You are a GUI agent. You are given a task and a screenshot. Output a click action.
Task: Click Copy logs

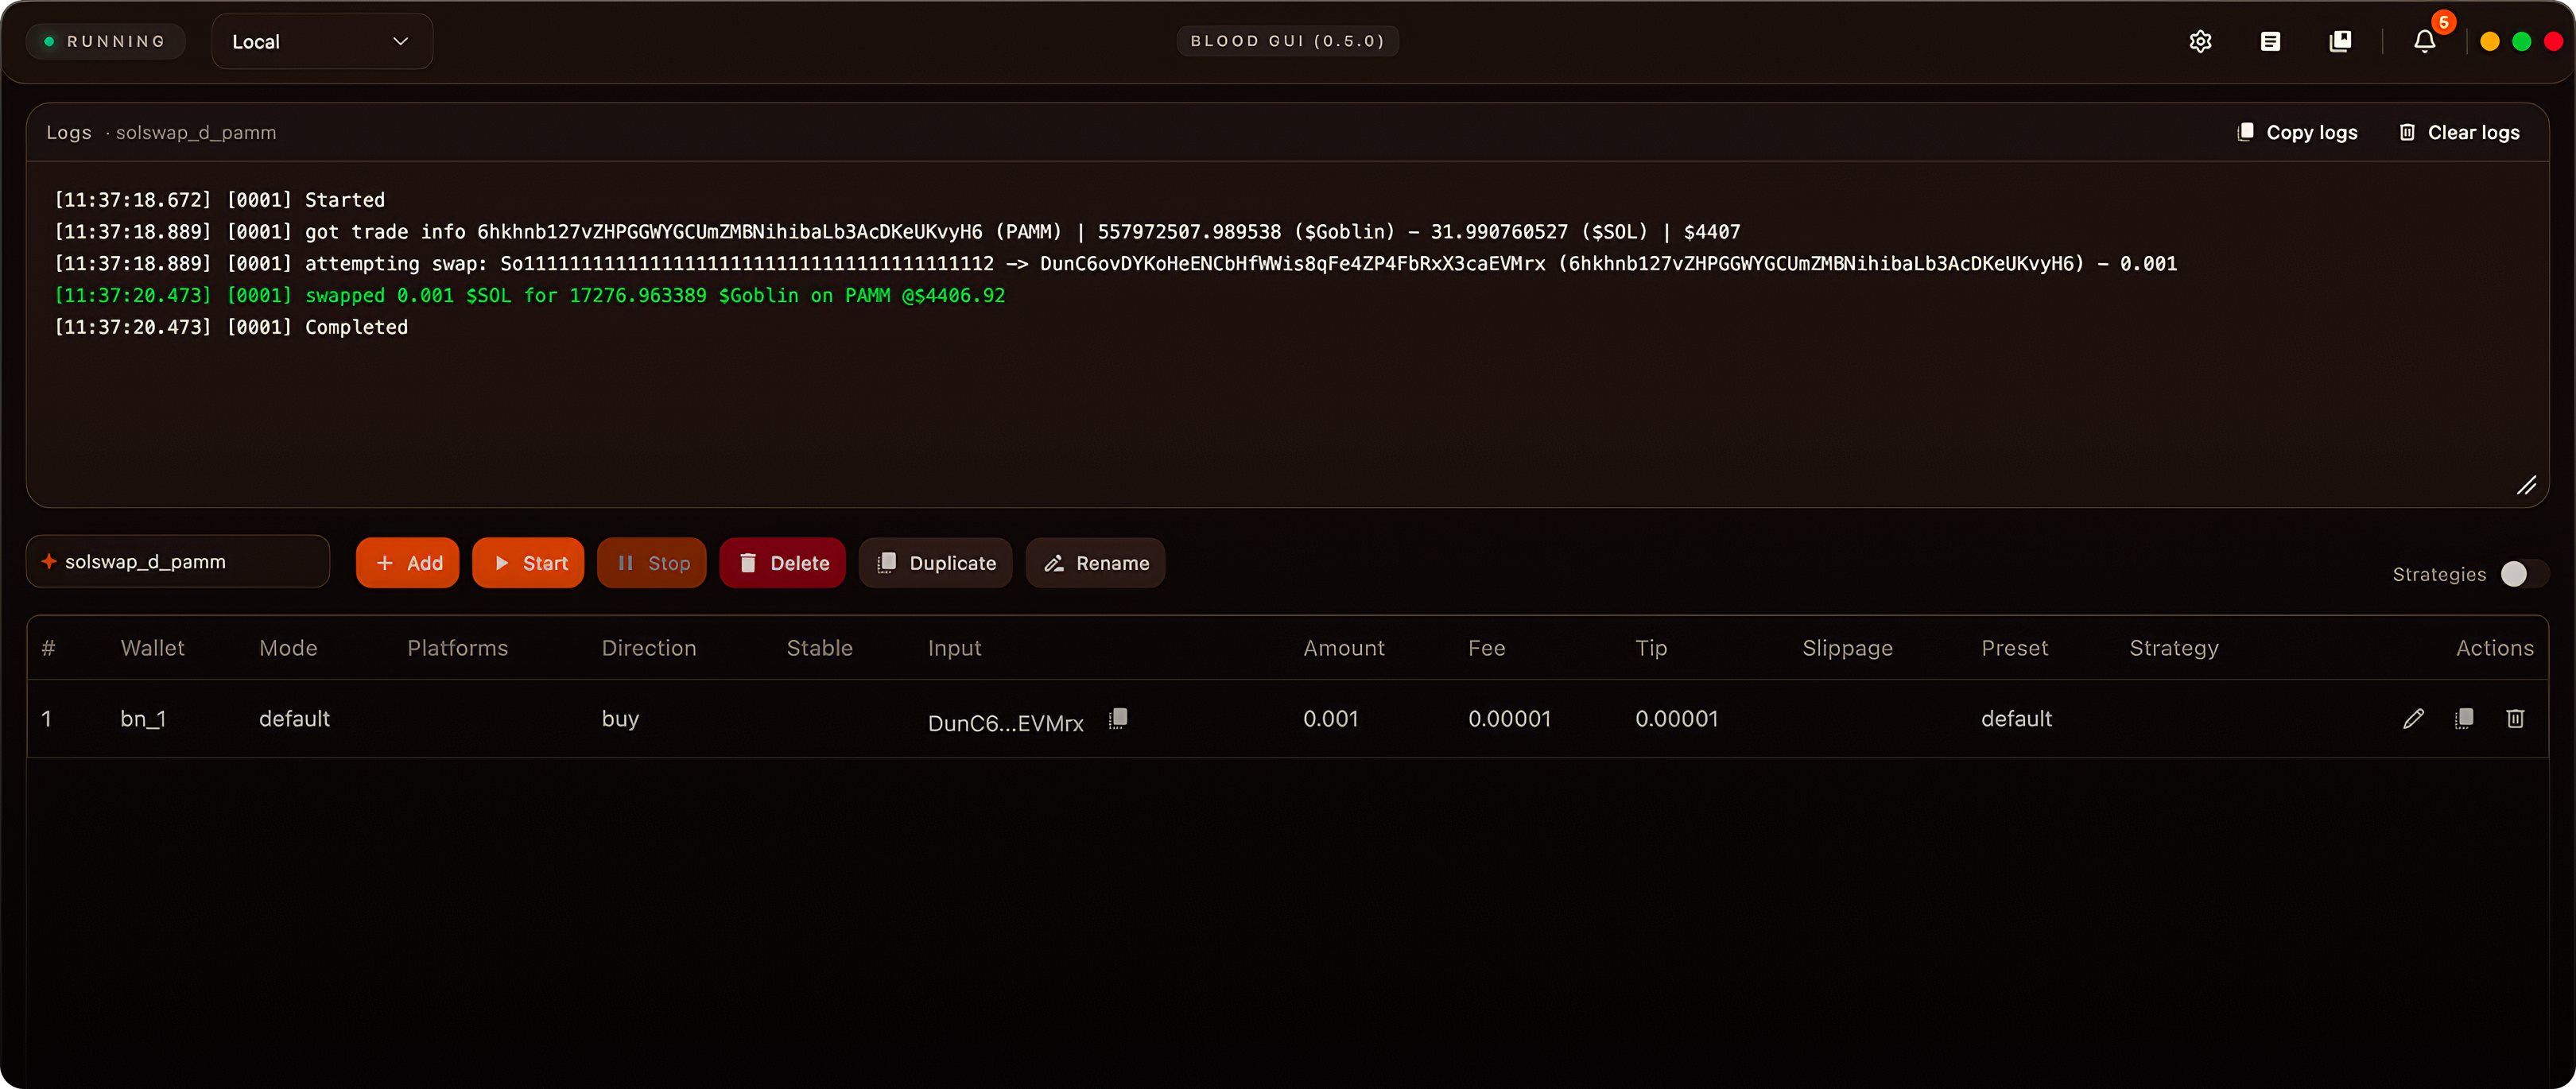coord(2297,132)
